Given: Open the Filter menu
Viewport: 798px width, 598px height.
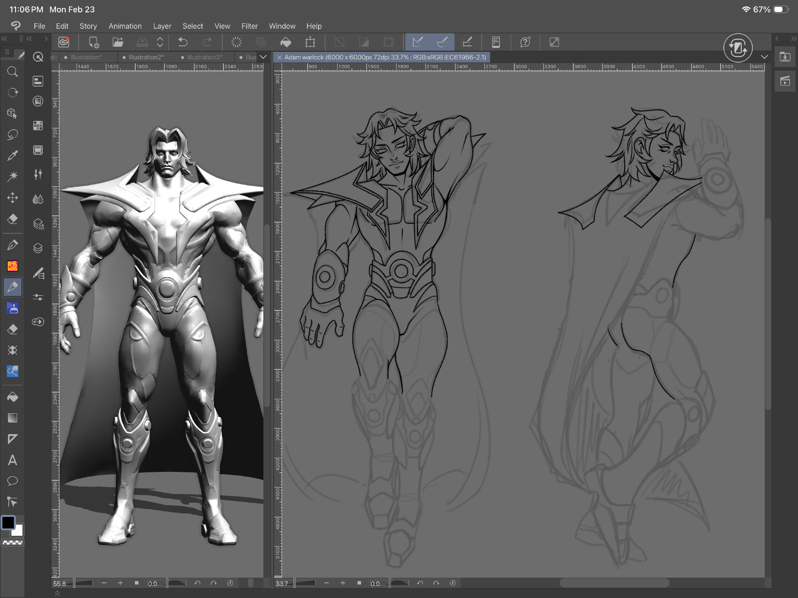Looking at the screenshot, I should [x=249, y=26].
